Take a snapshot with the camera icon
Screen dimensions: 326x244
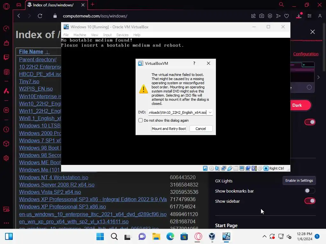tap(262, 16)
